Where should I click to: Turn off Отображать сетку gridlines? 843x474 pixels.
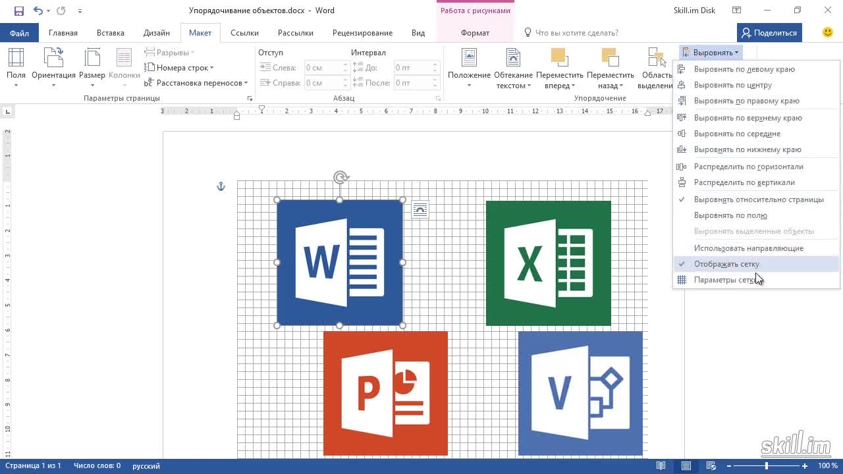point(757,264)
